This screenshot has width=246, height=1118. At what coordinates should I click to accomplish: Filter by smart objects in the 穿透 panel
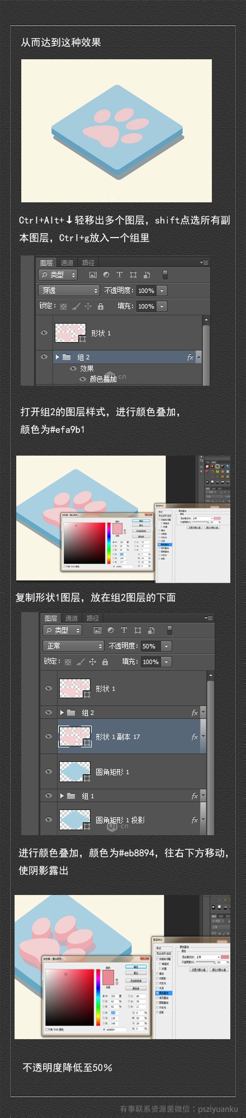(x=146, y=275)
